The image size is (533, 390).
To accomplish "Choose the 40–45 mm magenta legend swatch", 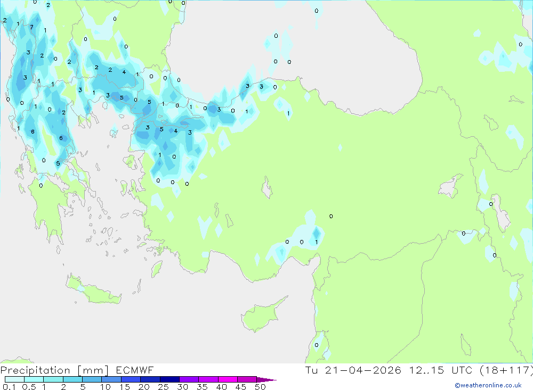I will point(228,379).
